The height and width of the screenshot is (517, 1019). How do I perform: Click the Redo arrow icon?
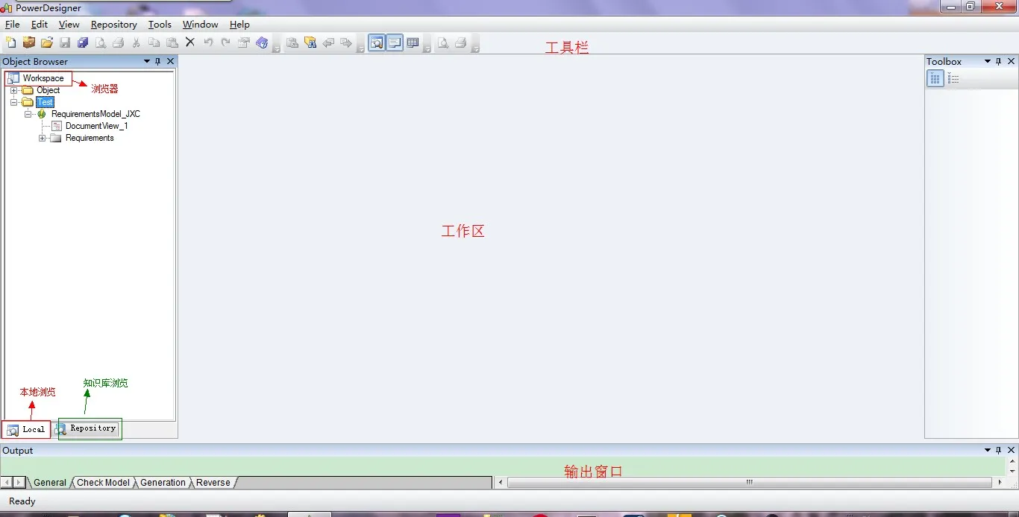click(x=226, y=42)
